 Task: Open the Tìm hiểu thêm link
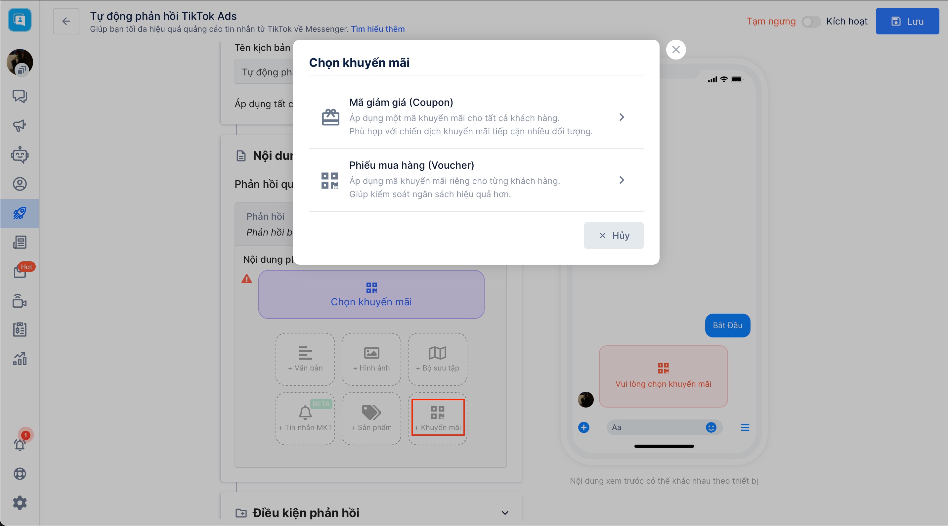[x=378, y=29]
